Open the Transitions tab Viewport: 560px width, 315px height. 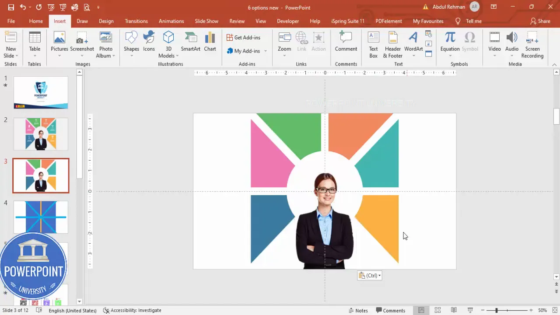pyautogui.click(x=136, y=21)
